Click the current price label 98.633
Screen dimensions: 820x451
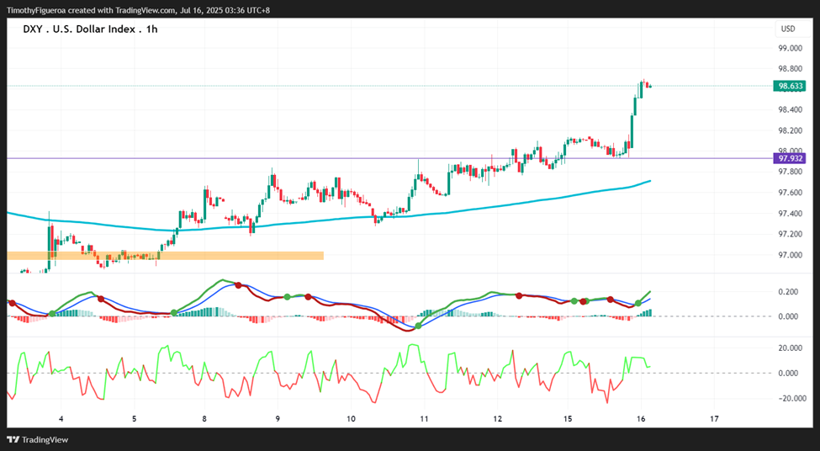pyautogui.click(x=789, y=87)
